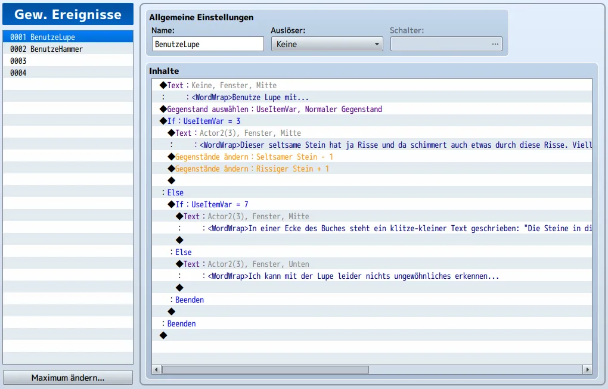Select the line Benutze Lupe mit...
The image size is (608, 389).
372,97
